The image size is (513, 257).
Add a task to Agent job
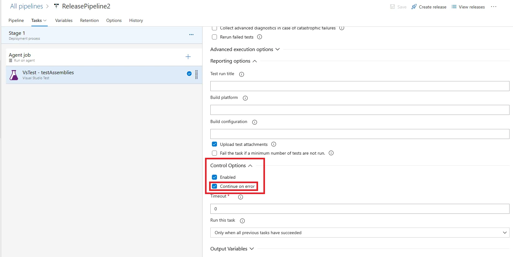click(188, 57)
